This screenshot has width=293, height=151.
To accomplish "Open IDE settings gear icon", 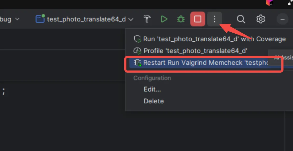I will [x=260, y=19].
